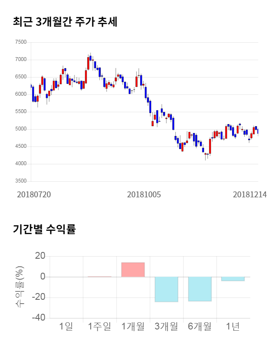Click the '수익률(%)' vertical axis title
Viewport: 271px width, 343px height.
[19, 287]
